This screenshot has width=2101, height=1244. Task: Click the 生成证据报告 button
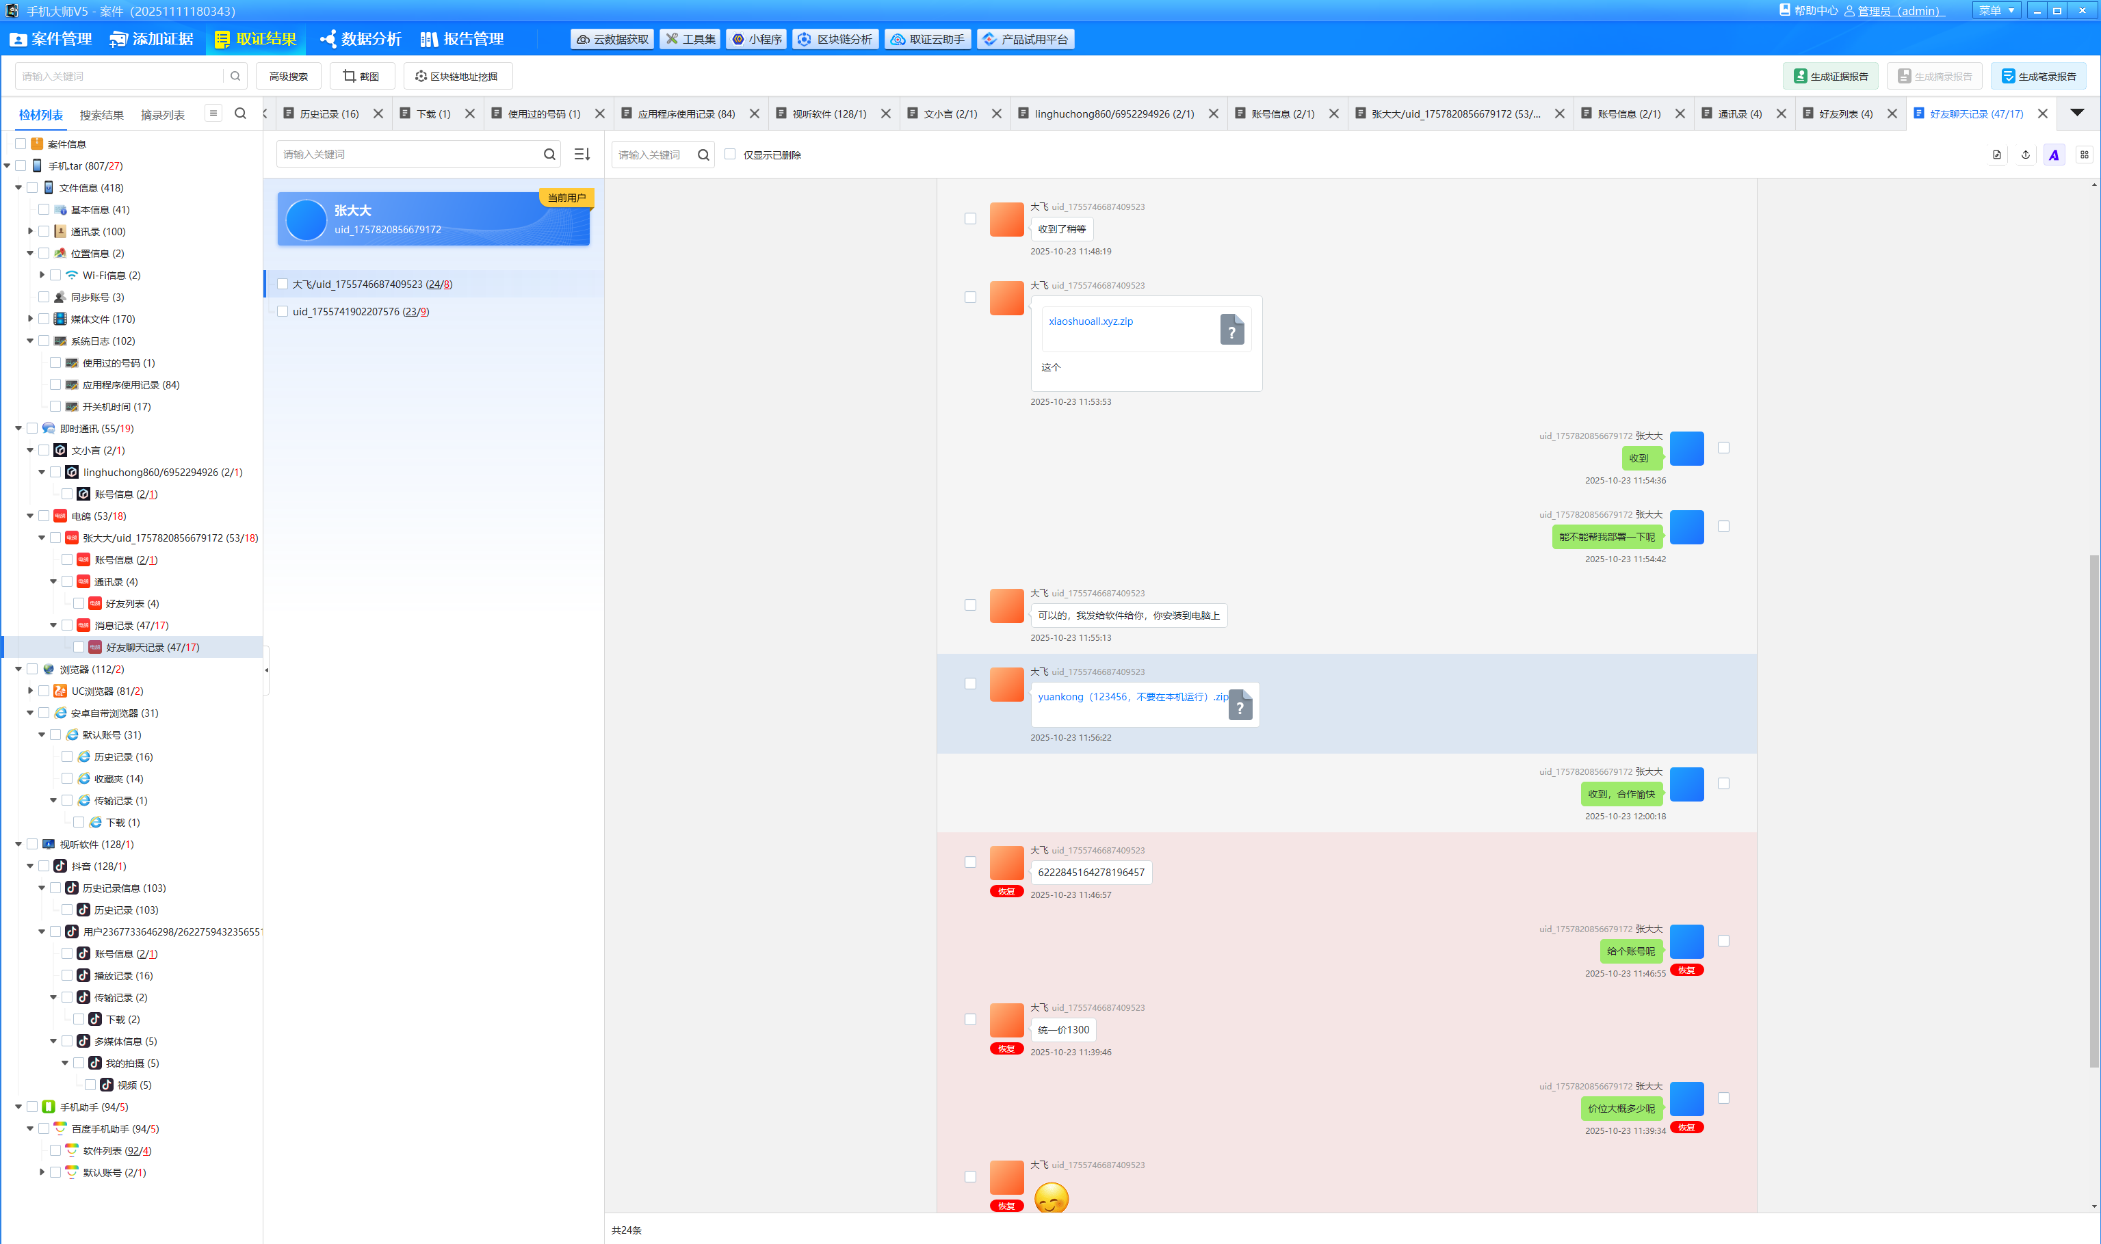(x=1830, y=77)
